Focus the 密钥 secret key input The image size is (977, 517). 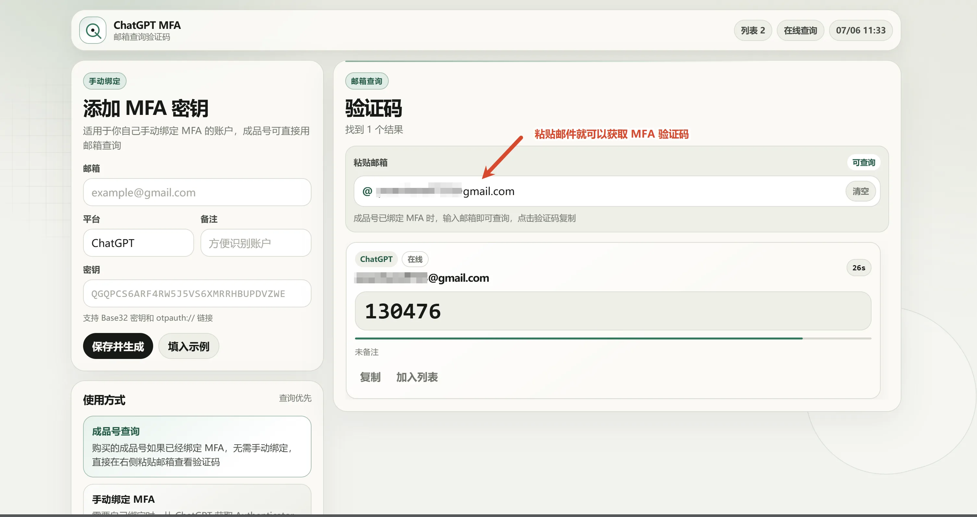coord(197,294)
